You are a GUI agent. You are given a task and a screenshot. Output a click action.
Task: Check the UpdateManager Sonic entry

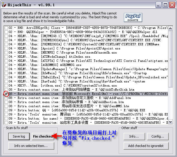[x=6, y=69]
